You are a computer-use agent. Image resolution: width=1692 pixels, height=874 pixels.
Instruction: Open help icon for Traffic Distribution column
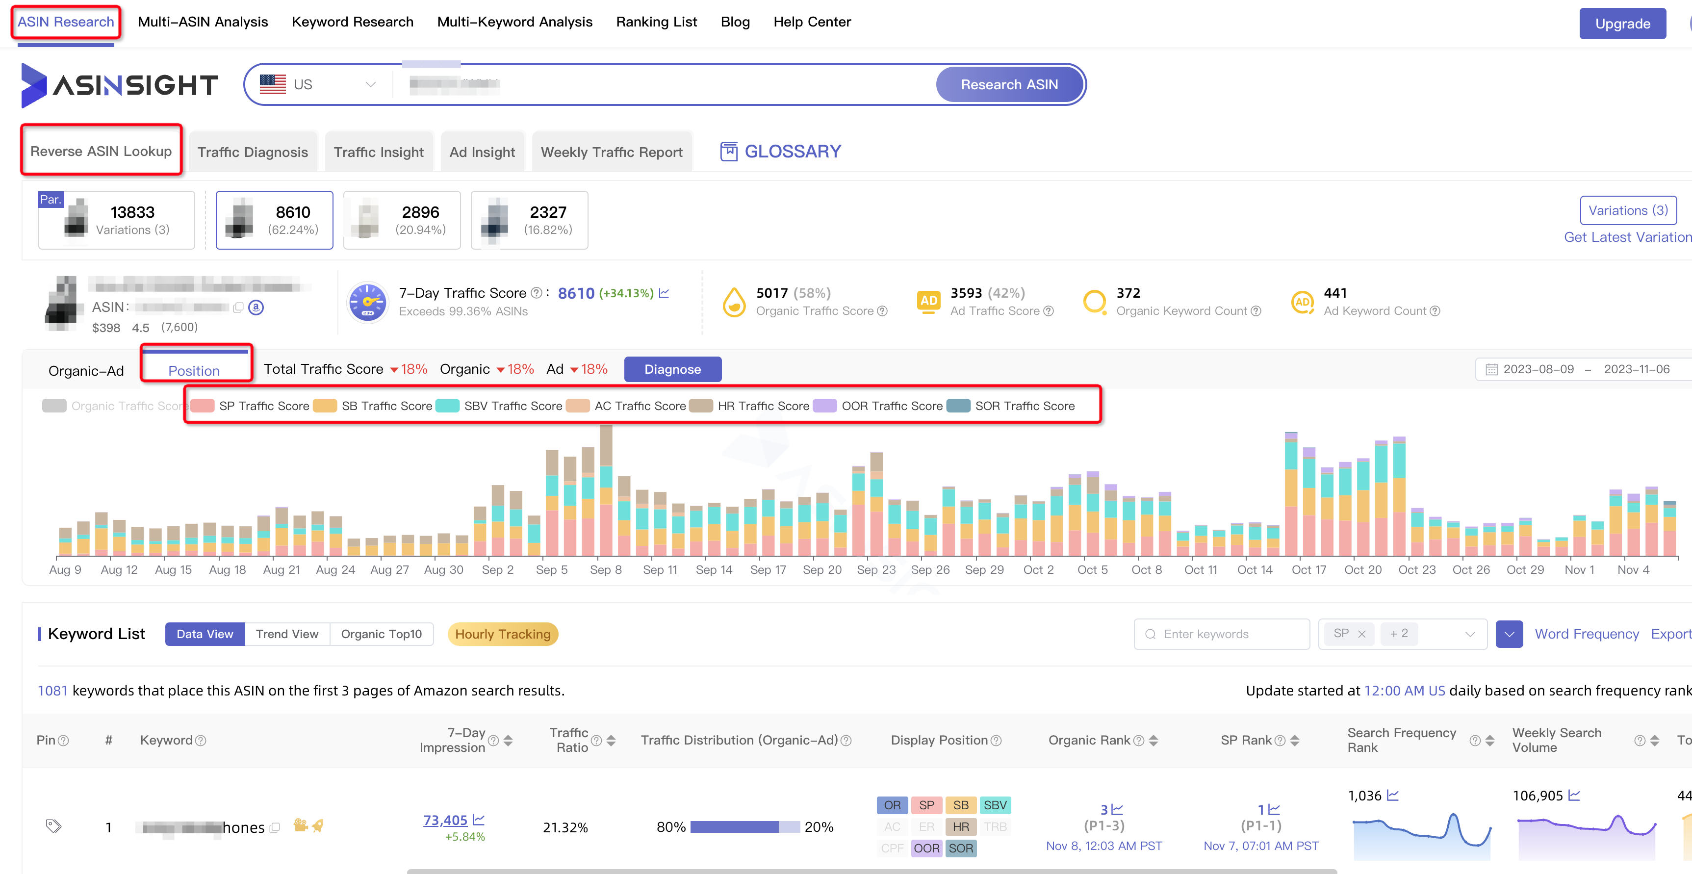tap(846, 740)
